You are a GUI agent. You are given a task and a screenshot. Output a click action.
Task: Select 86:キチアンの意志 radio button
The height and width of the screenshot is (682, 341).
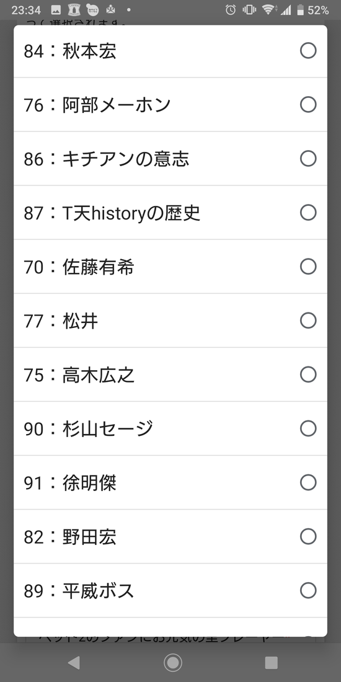click(x=308, y=159)
